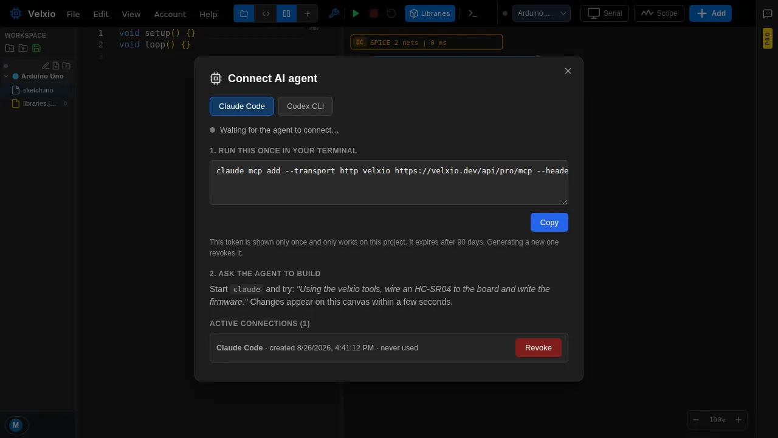Open the Scope view
This screenshot has height=438, width=778.
coord(659,13)
